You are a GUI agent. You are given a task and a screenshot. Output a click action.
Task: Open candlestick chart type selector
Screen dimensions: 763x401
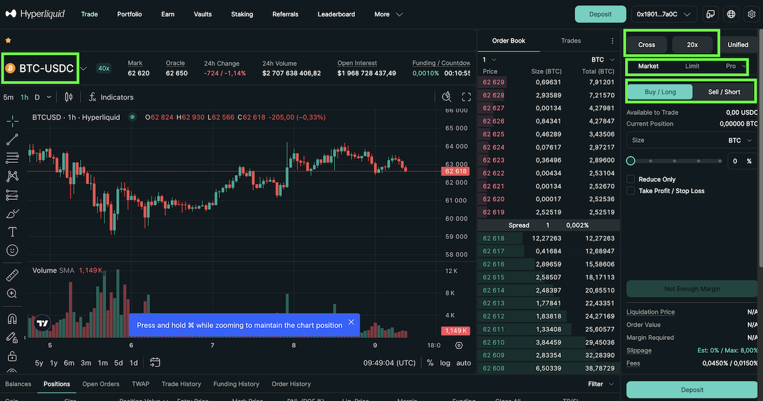point(69,97)
